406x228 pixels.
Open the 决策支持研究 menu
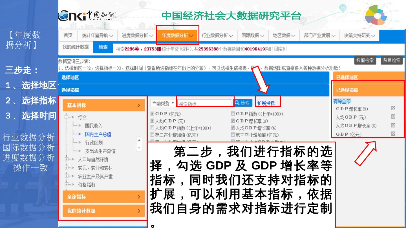point(359,35)
